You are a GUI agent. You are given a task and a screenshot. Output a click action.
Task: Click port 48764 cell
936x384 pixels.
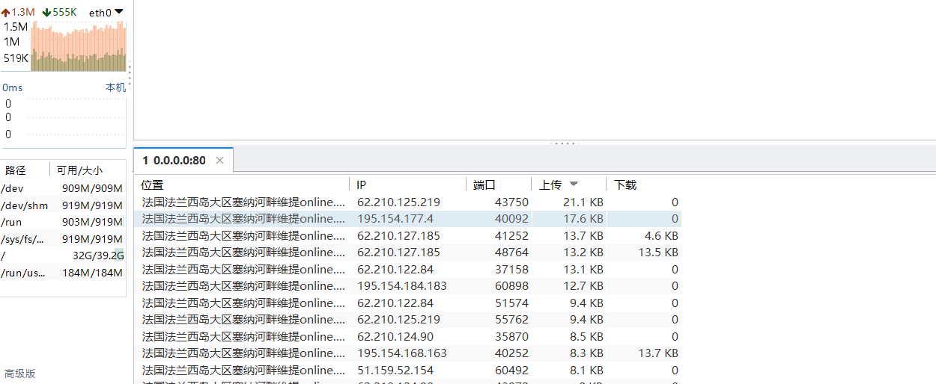[511, 253]
